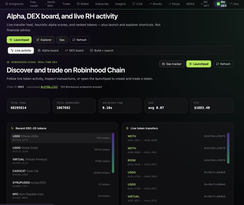The image size is (244, 205).
Task: Click the green RH DEX logo icon
Action: pos(218,4)
